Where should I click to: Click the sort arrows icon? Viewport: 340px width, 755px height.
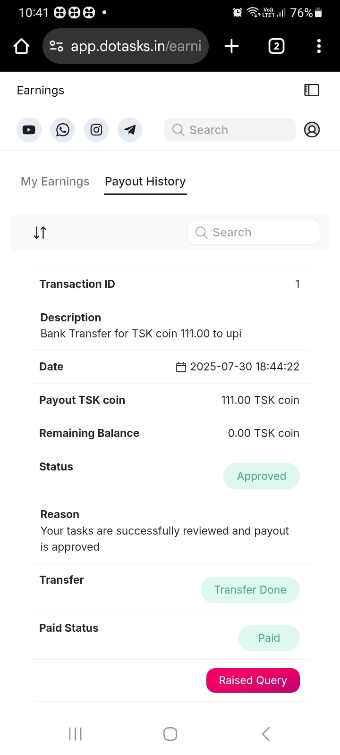[40, 233]
